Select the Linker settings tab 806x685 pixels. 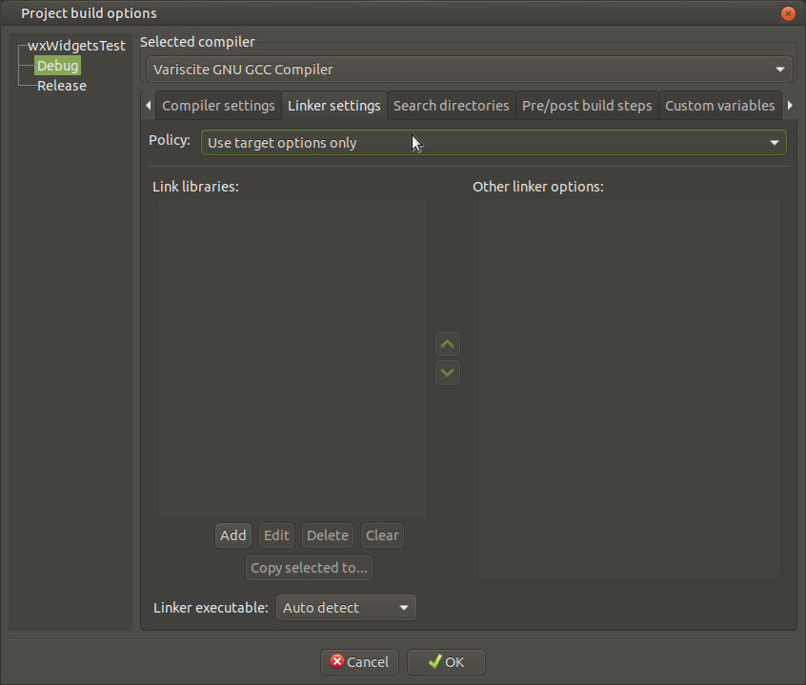[333, 106]
